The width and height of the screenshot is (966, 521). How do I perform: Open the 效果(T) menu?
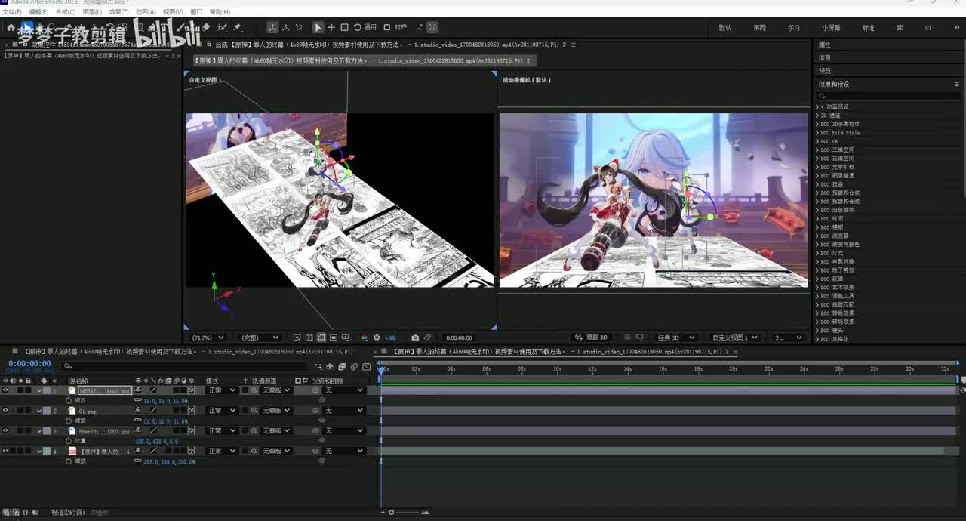pyautogui.click(x=118, y=12)
